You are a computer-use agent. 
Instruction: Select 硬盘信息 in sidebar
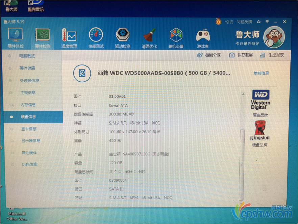click(33, 117)
